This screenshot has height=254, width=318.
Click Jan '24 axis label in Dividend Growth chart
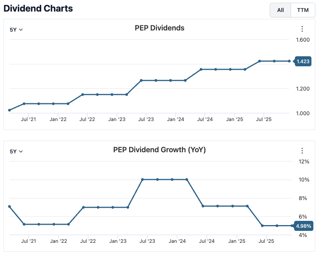pos(177,241)
